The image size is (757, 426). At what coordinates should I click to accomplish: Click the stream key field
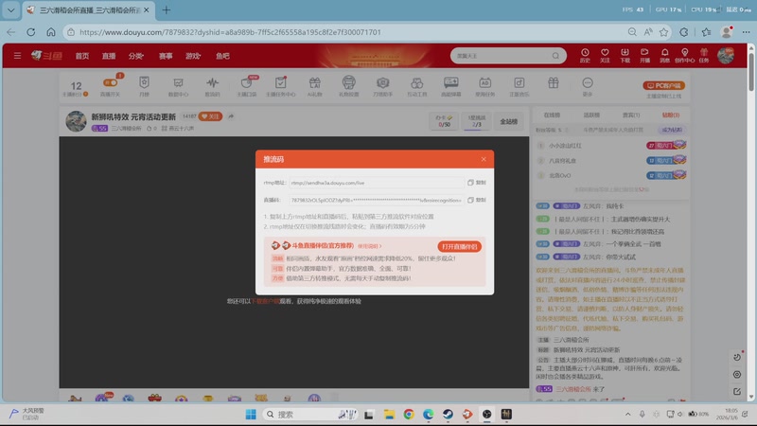pos(376,200)
